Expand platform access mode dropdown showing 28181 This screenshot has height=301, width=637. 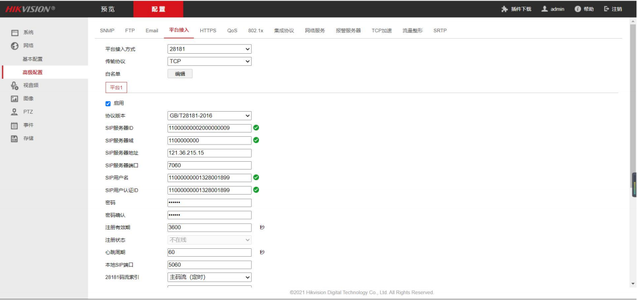tap(209, 49)
